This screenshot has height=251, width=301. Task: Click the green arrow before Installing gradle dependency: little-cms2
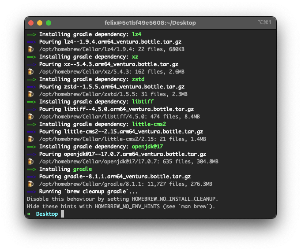point(31,125)
